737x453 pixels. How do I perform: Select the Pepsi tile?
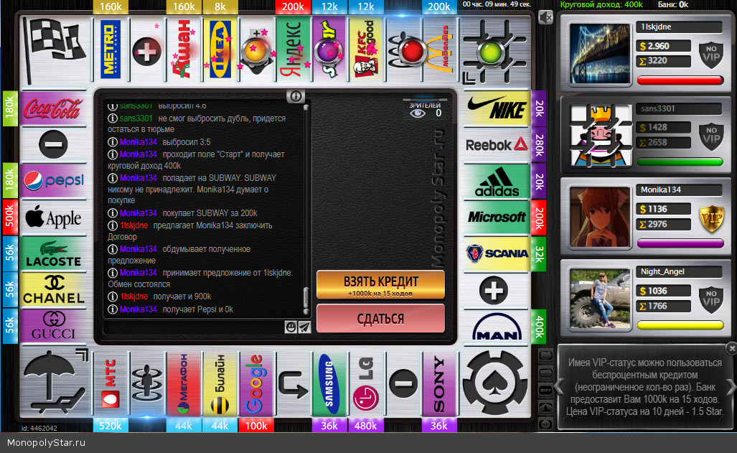pyautogui.click(x=53, y=181)
